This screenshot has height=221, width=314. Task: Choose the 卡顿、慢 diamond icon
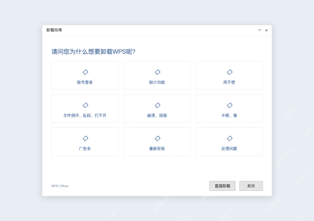tap(229, 105)
